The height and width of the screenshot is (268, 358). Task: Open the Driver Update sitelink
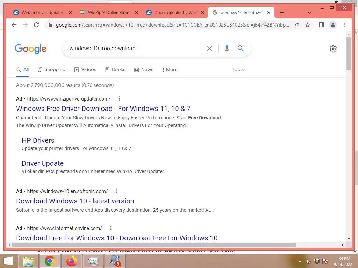click(x=43, y=163)
